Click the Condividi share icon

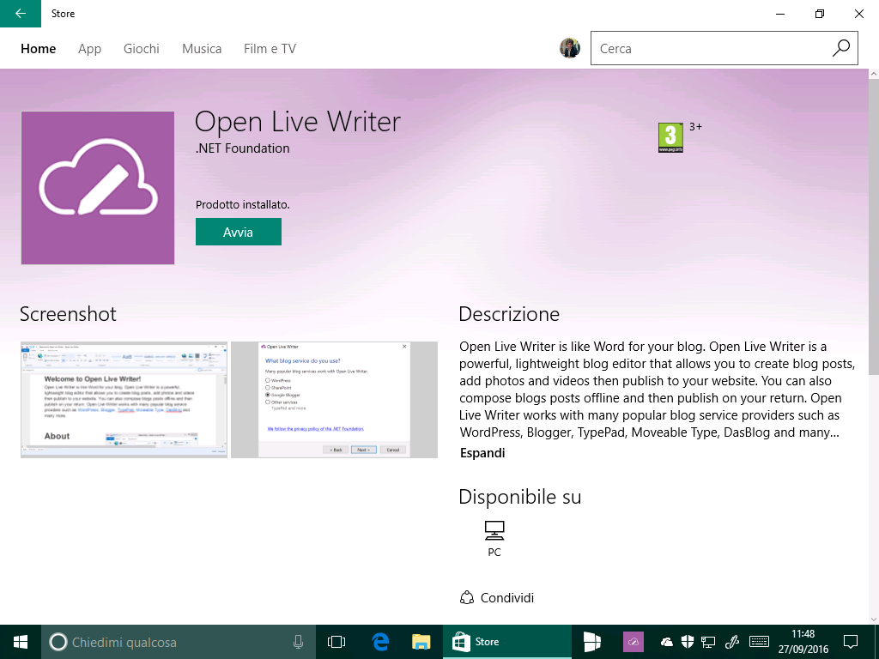pos(467,598)
